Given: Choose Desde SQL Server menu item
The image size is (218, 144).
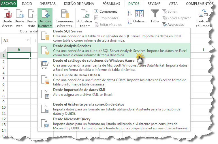Looking at the screenshot, I should [114, 36].
